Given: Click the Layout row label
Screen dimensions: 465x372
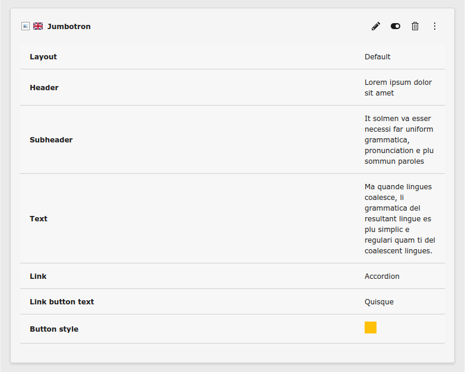Looking at the screenshot, I should coord(43,57).
